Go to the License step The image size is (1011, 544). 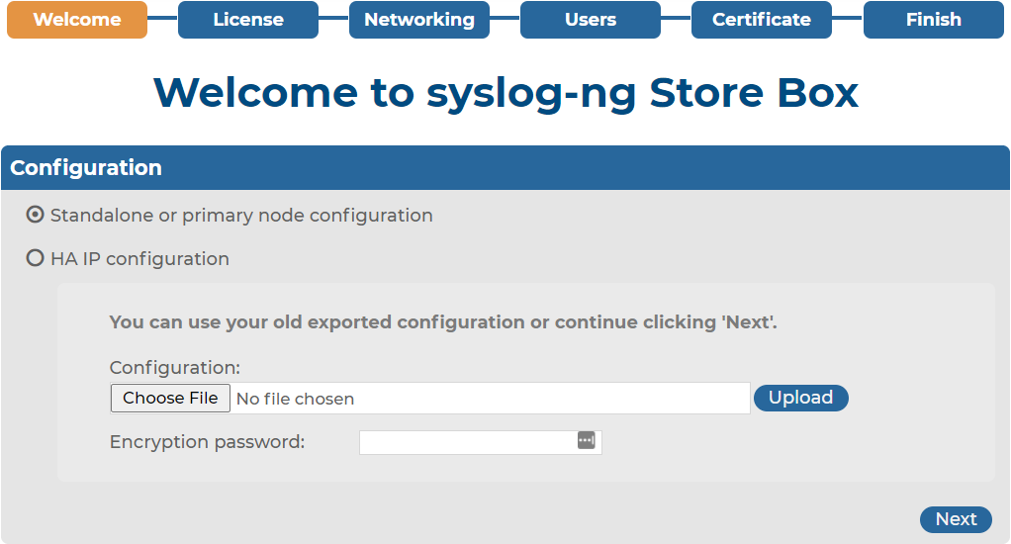tap(248, 20)
